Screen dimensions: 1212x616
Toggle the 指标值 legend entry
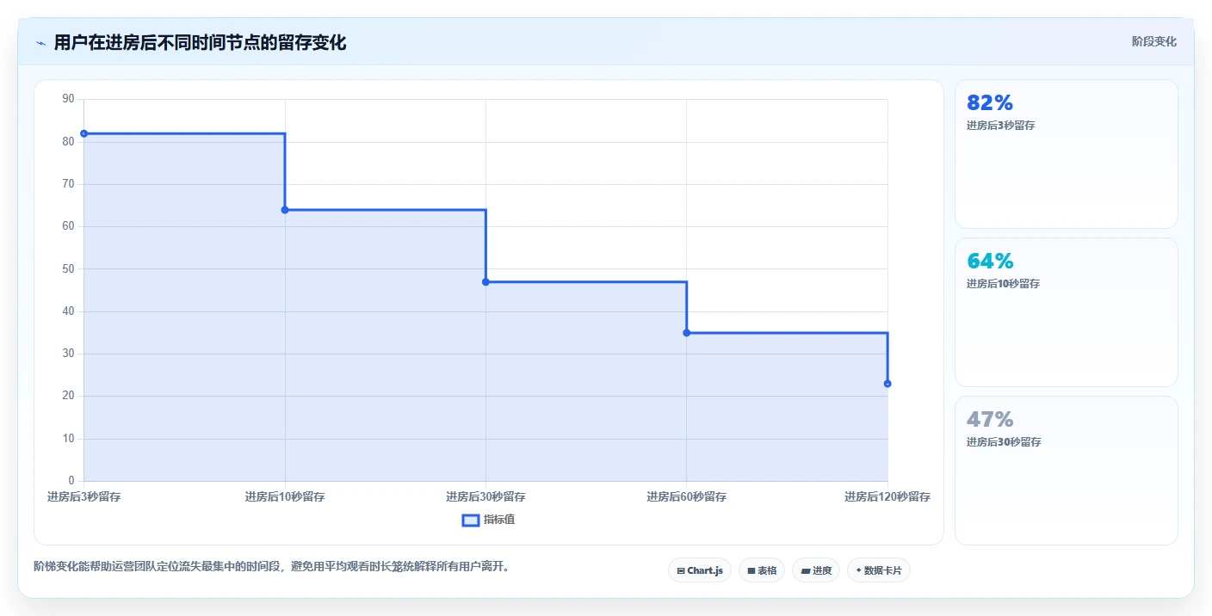489,520
